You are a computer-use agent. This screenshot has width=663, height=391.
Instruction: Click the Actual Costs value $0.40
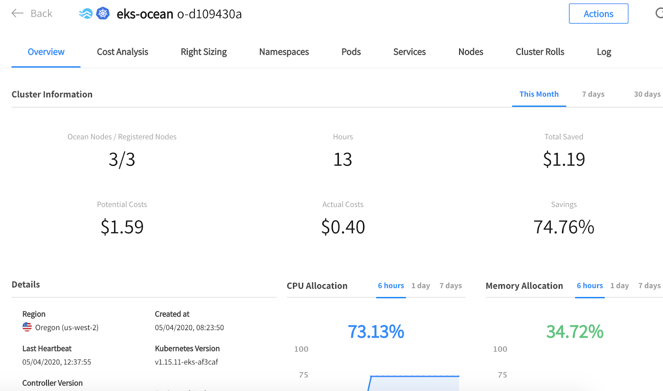tap(343, 227)
